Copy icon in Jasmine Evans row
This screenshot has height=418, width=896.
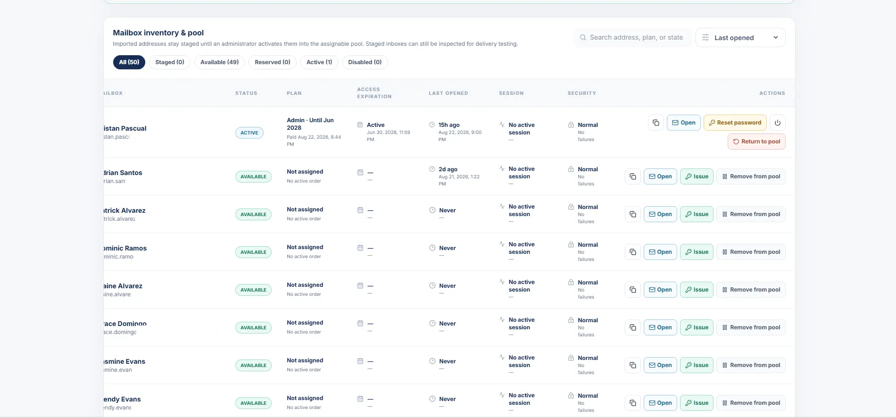point(633,365)
